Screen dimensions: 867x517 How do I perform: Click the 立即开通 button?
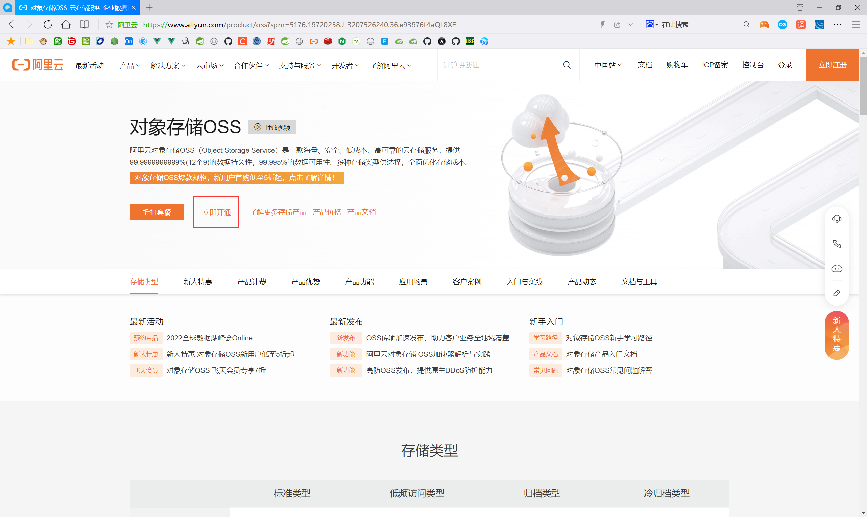[216, 212]
